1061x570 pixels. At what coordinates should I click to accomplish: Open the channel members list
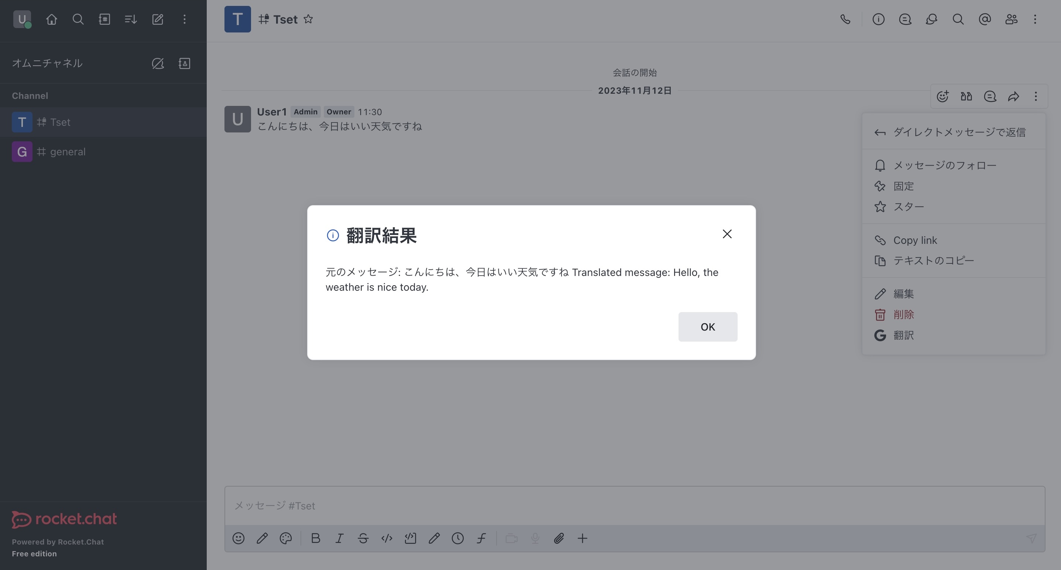(x=1011, y=19)
